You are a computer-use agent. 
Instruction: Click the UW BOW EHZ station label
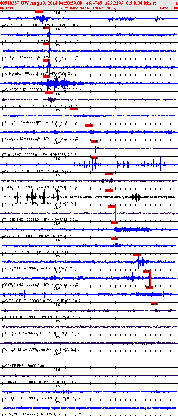point(13,25)
